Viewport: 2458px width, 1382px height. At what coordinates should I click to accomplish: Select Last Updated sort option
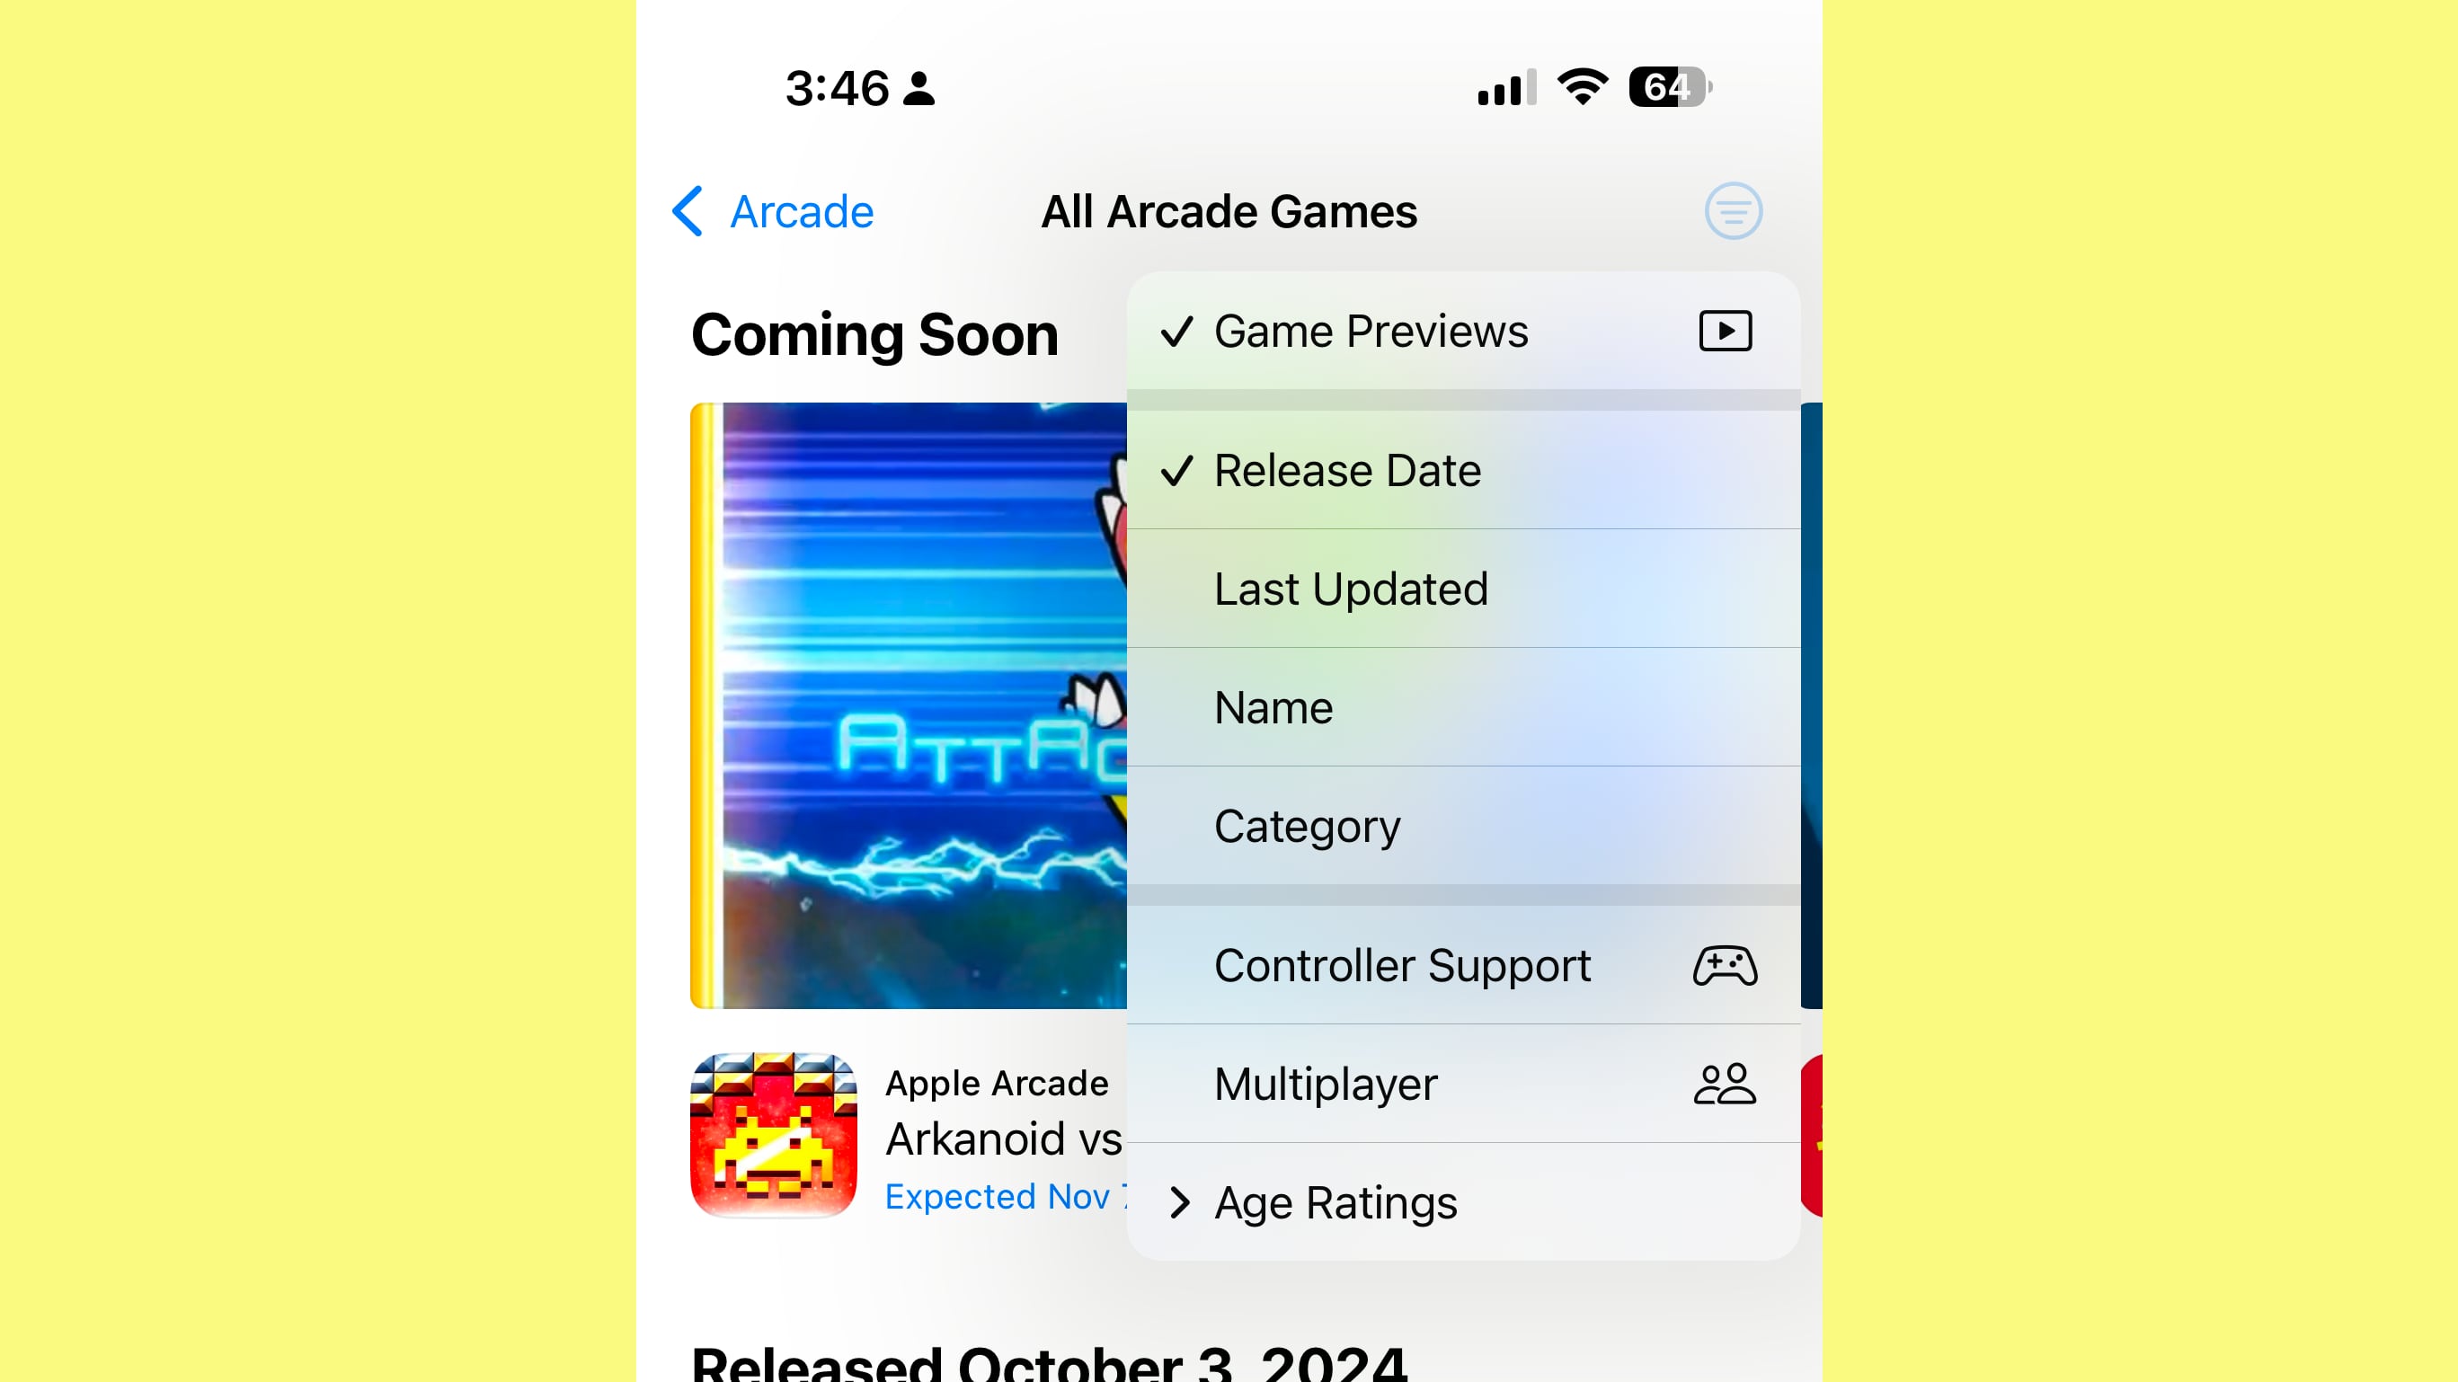click(x=1351, y=588)
